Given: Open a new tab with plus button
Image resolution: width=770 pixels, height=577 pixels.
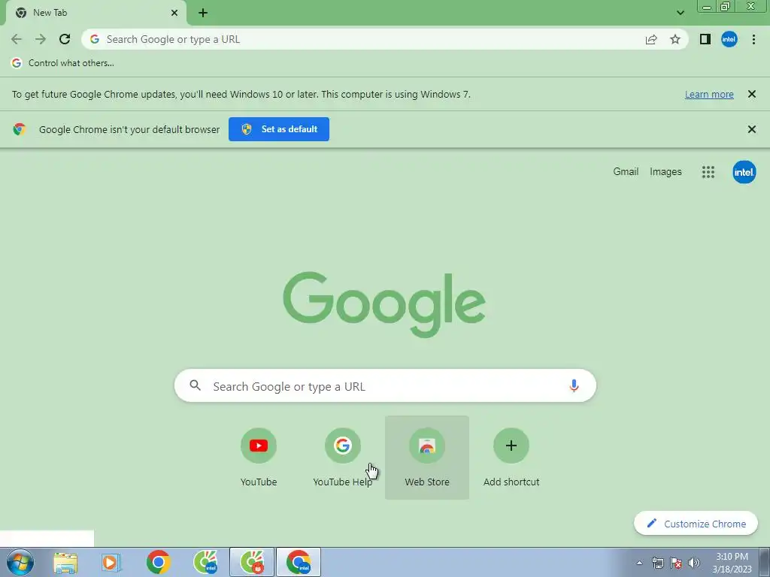Looking at the screenshot, I should [x=203, y=13].
